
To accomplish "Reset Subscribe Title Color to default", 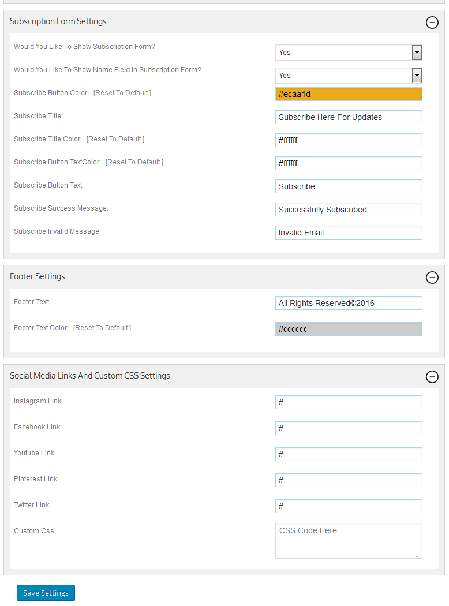I will pyautogui.click(x=115, y=139).
